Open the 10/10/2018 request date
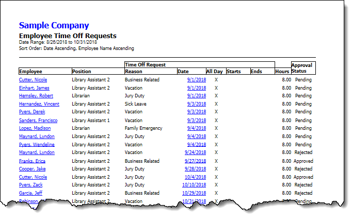352x222 pixels. pyautogui.click(x=194, y=185)
